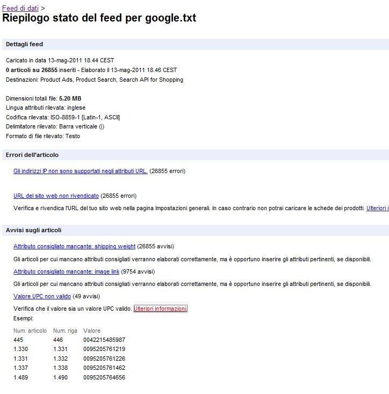Click 'Lingua attributi rilevata: inglese' line

[x=46, y=108]
